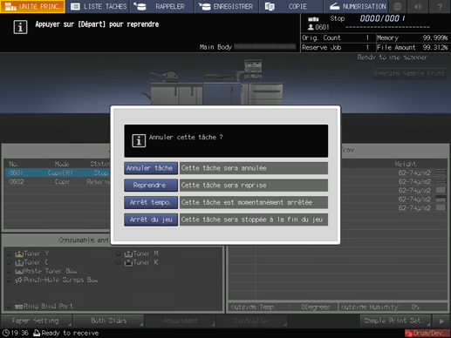Click the Toner Y status indicator circle
The image size is (451, 338).
point(9,253)
